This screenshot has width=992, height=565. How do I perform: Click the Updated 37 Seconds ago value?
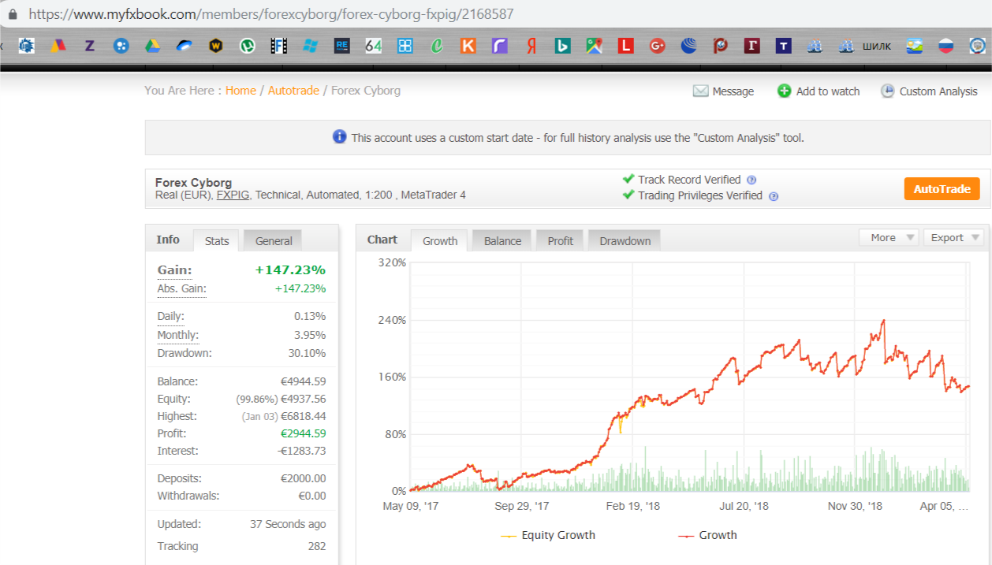coord(288,524)
